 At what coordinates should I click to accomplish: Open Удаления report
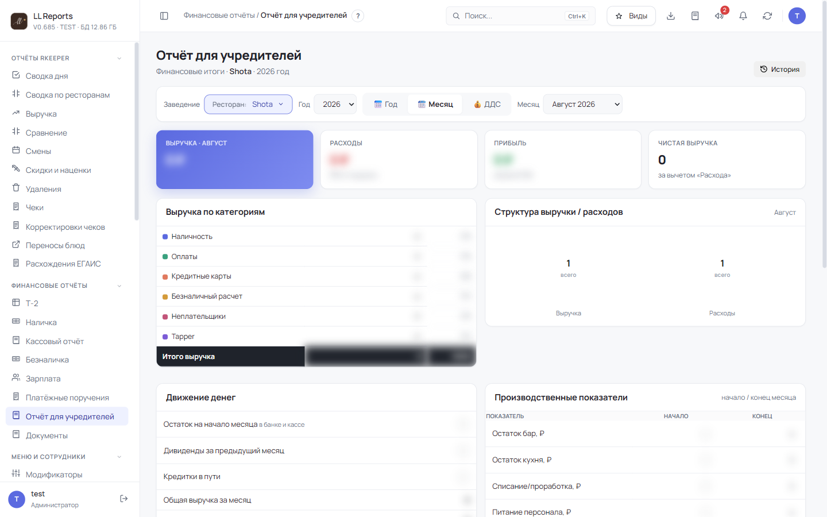67,189
